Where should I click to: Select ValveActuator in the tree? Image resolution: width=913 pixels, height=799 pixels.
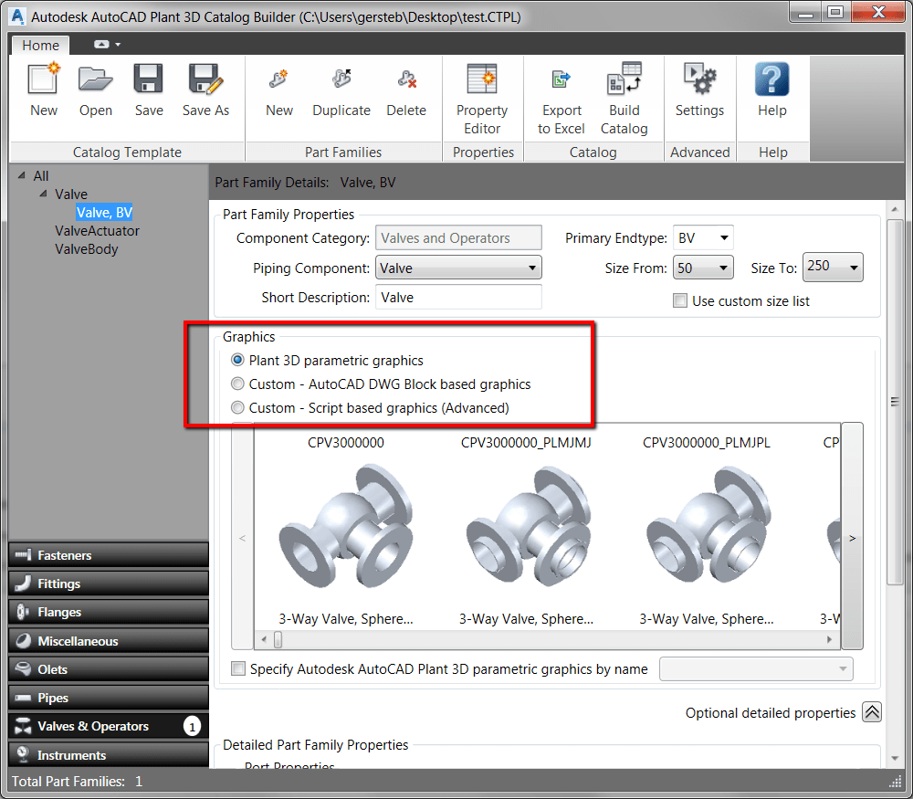(98, 231)
